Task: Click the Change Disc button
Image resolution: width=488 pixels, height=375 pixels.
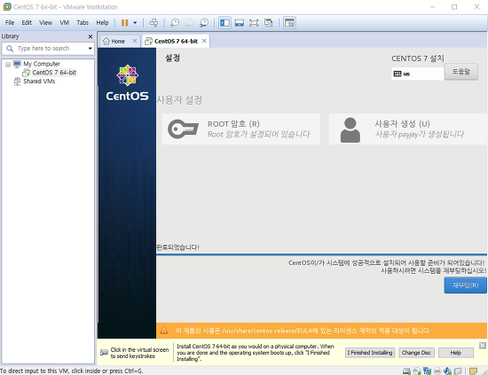Action: click(416, 353)
